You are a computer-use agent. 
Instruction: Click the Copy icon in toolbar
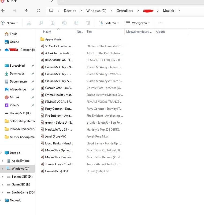pyautogui.click(x=41, y=23)
